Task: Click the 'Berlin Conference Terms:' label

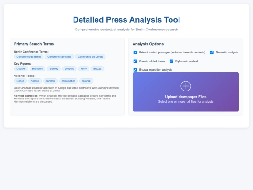Action: (31, 52)
